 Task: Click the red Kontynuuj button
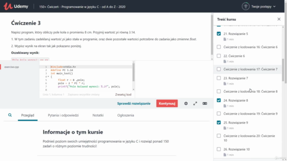coord(167,103)
